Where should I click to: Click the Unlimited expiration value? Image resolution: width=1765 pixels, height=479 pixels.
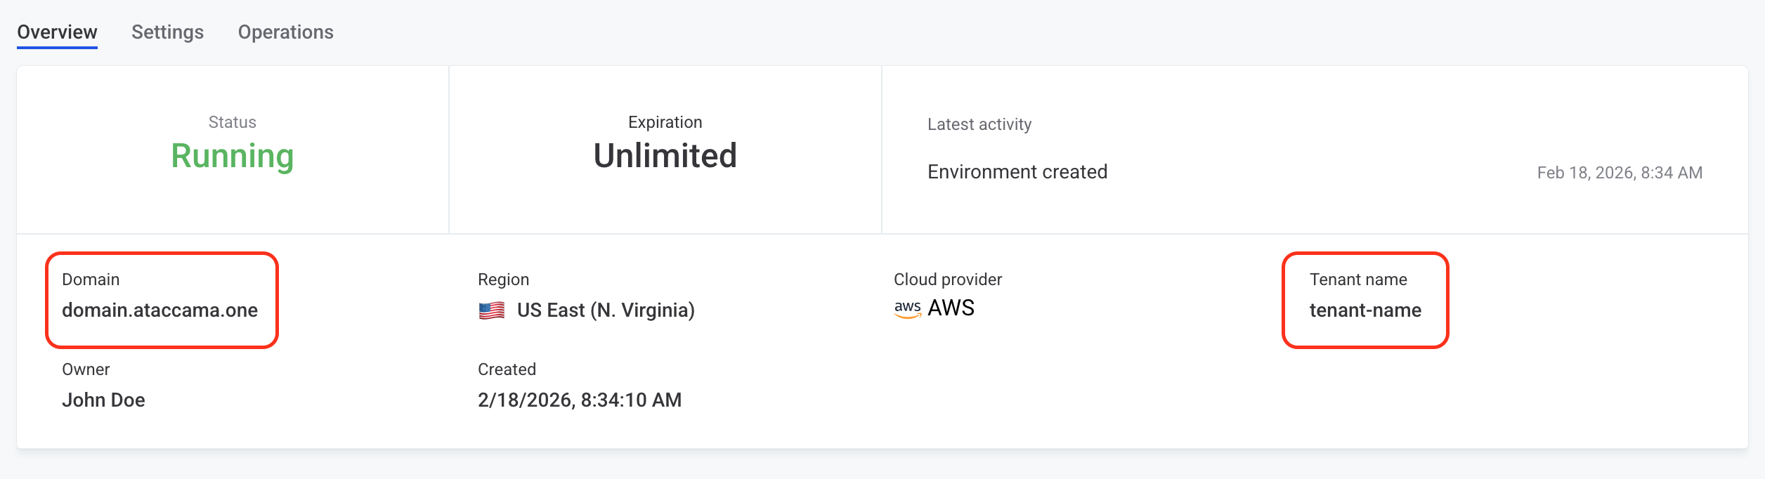point(665,156)
